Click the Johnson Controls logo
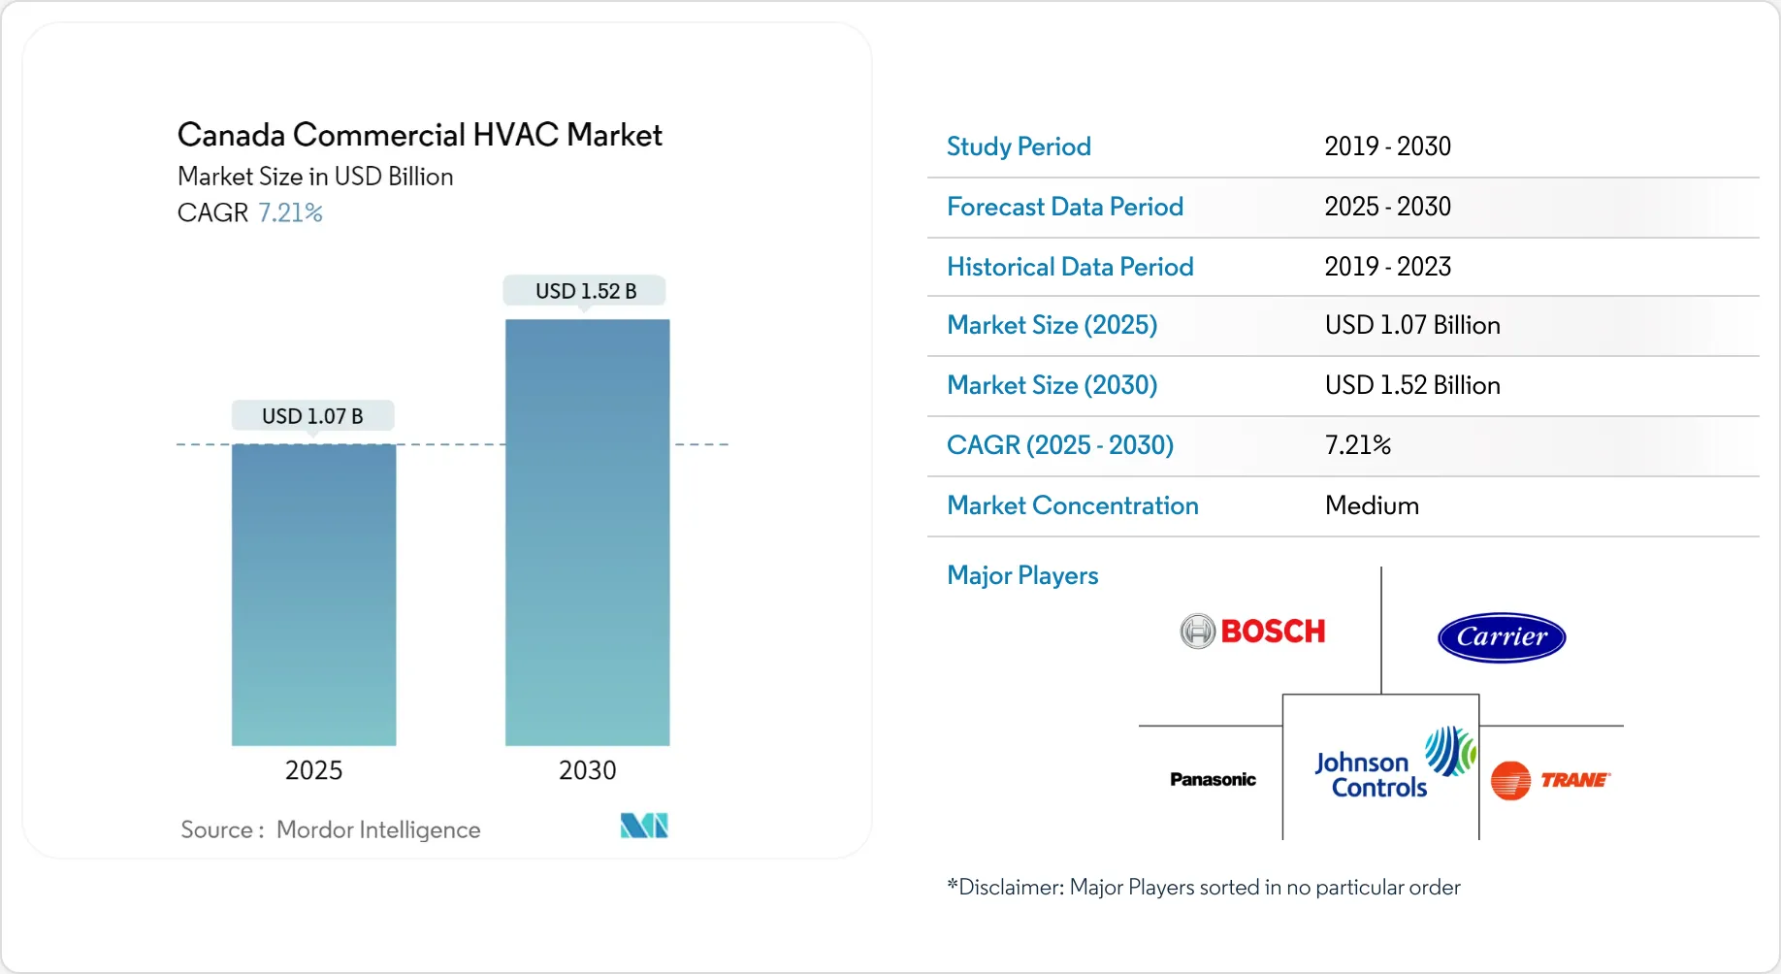The height and width of the screenshot is (974, 1781). point(1394,763)
